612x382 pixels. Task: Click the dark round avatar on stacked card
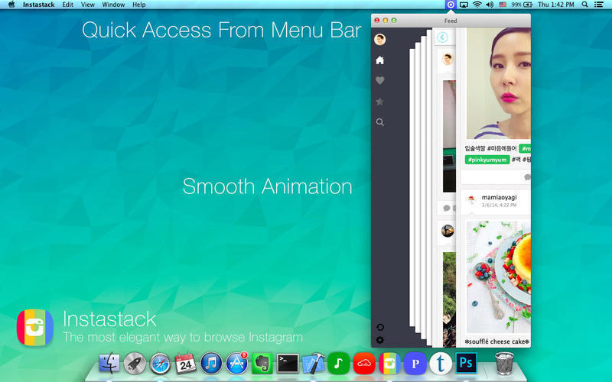tap(448, 231)
